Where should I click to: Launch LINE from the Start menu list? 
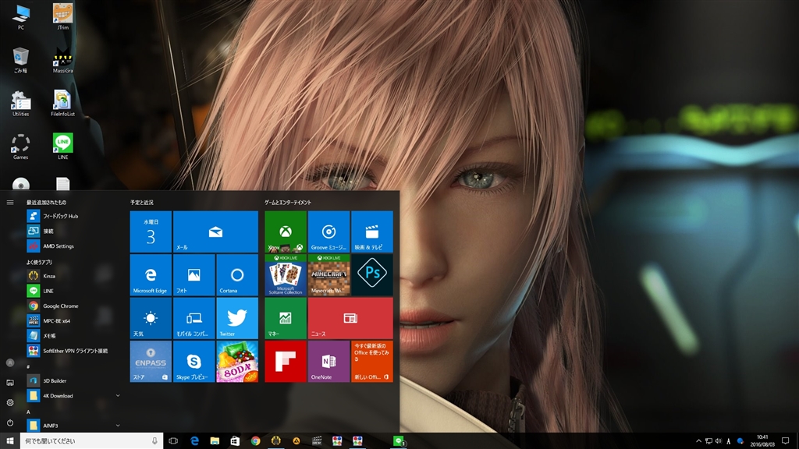tap(73, 291)
